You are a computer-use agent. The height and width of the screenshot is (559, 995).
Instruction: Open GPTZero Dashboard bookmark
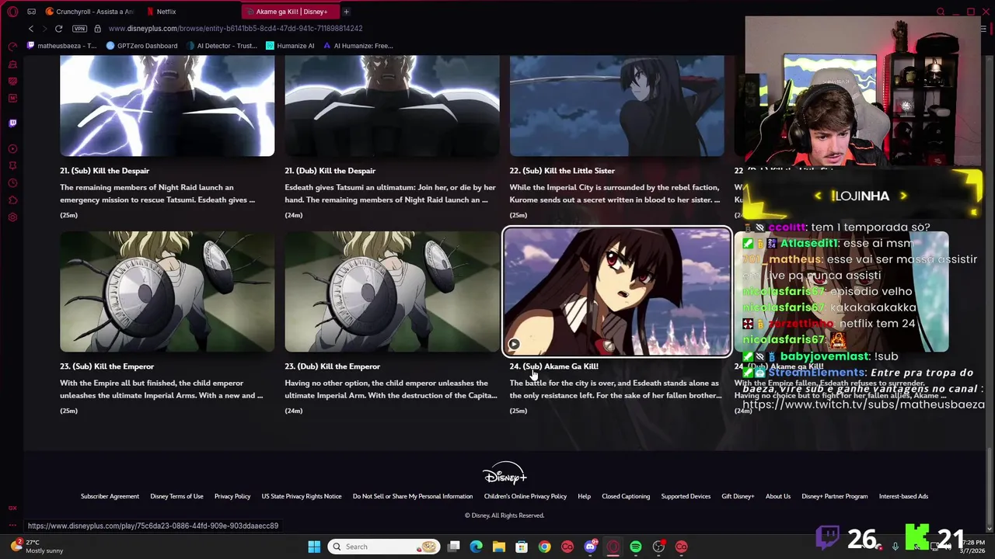pyautogui.click(x=141, y=46)
